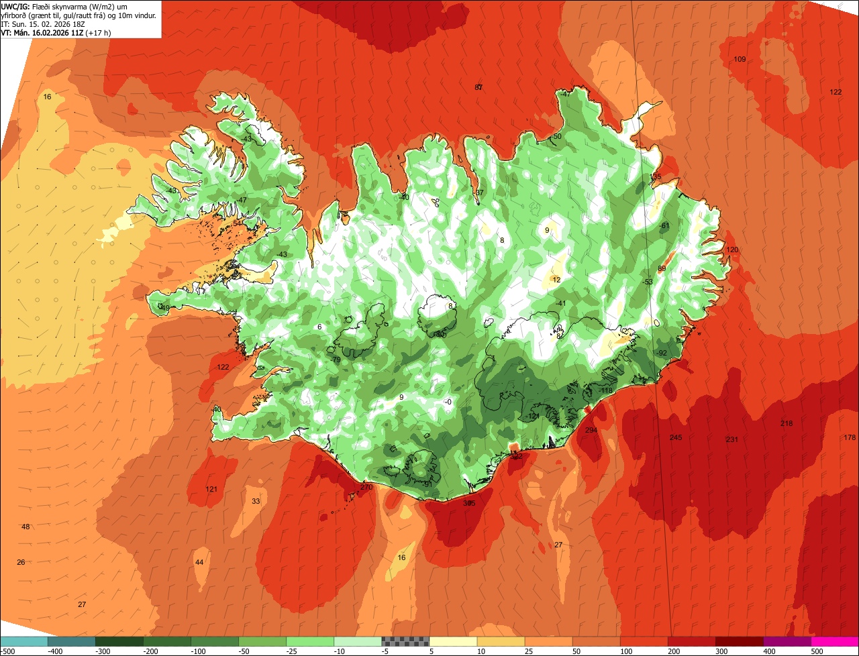Pick the -200 to -100 green legend swatch

coord(167,641)
